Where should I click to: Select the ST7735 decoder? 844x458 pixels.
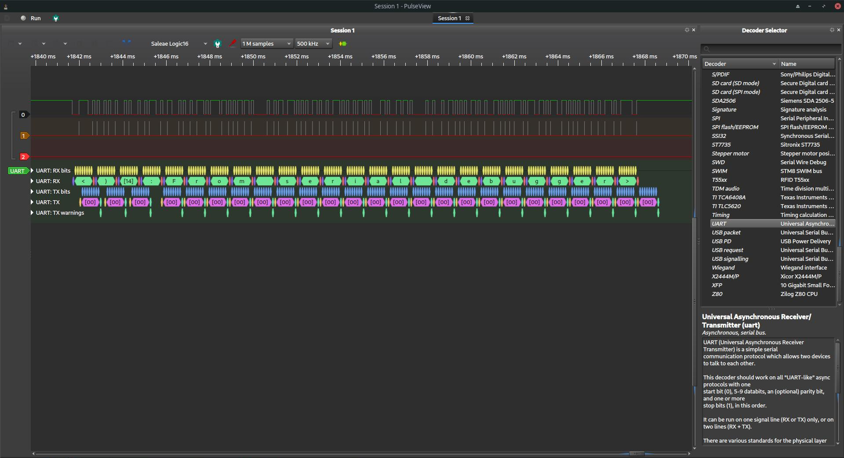(772, 144)
